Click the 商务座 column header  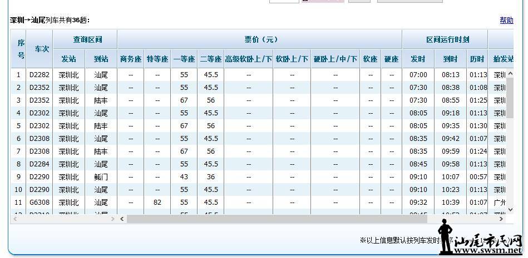pyautogui.click(x=131, y=59)
